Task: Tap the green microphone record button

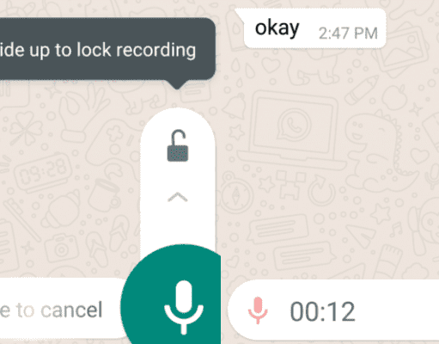Action: point(171,294)
